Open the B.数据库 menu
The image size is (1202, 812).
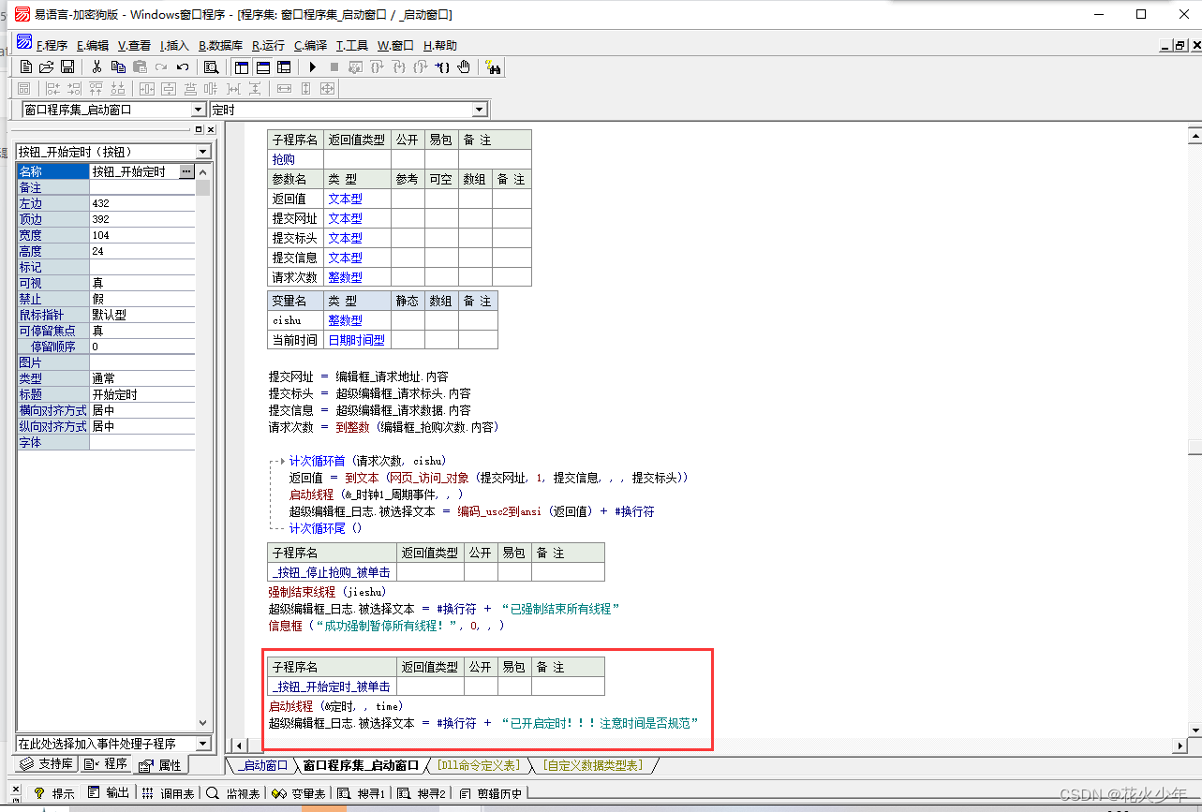click(220, 45)
